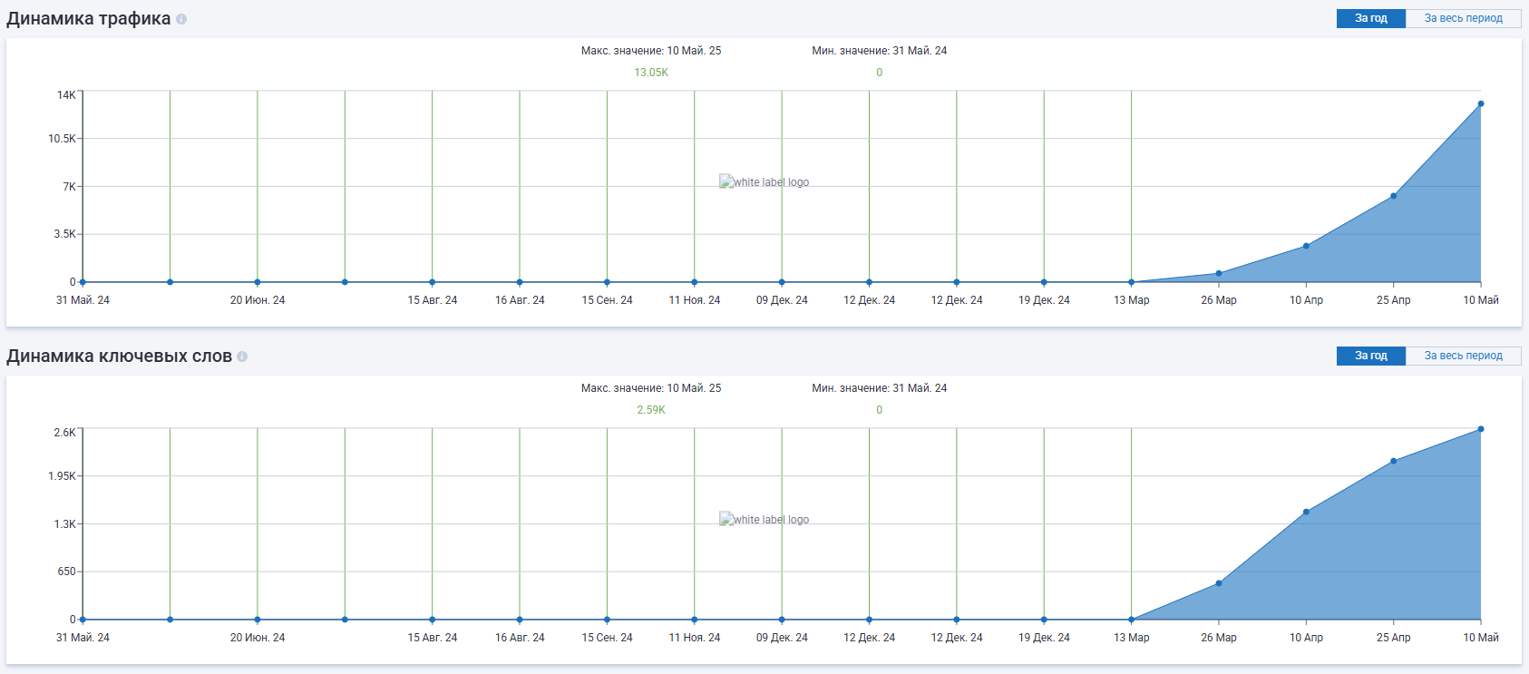Viewport: 1529px width, 674px height.
Task: Click keywords max value 2.59K label
Action: click(x=651, y=410)
